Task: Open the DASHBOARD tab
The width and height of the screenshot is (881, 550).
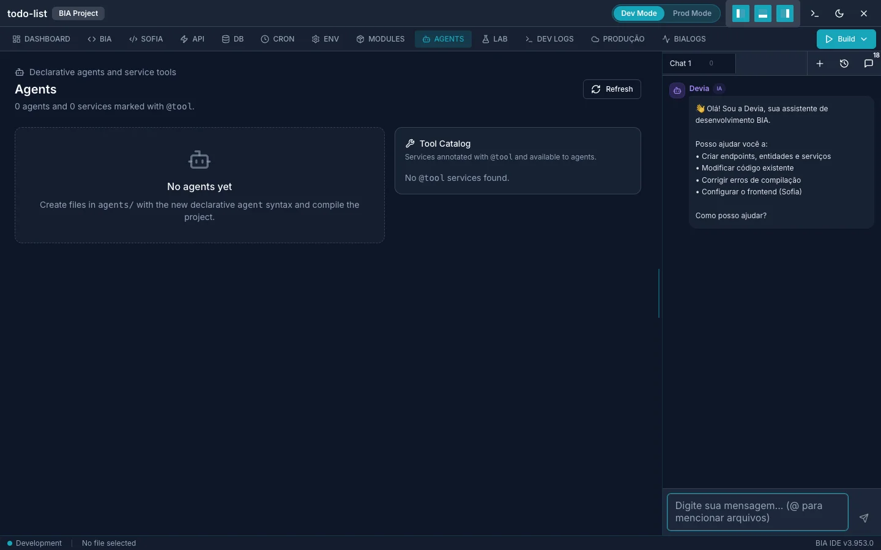Action: [x=42, y=39]
